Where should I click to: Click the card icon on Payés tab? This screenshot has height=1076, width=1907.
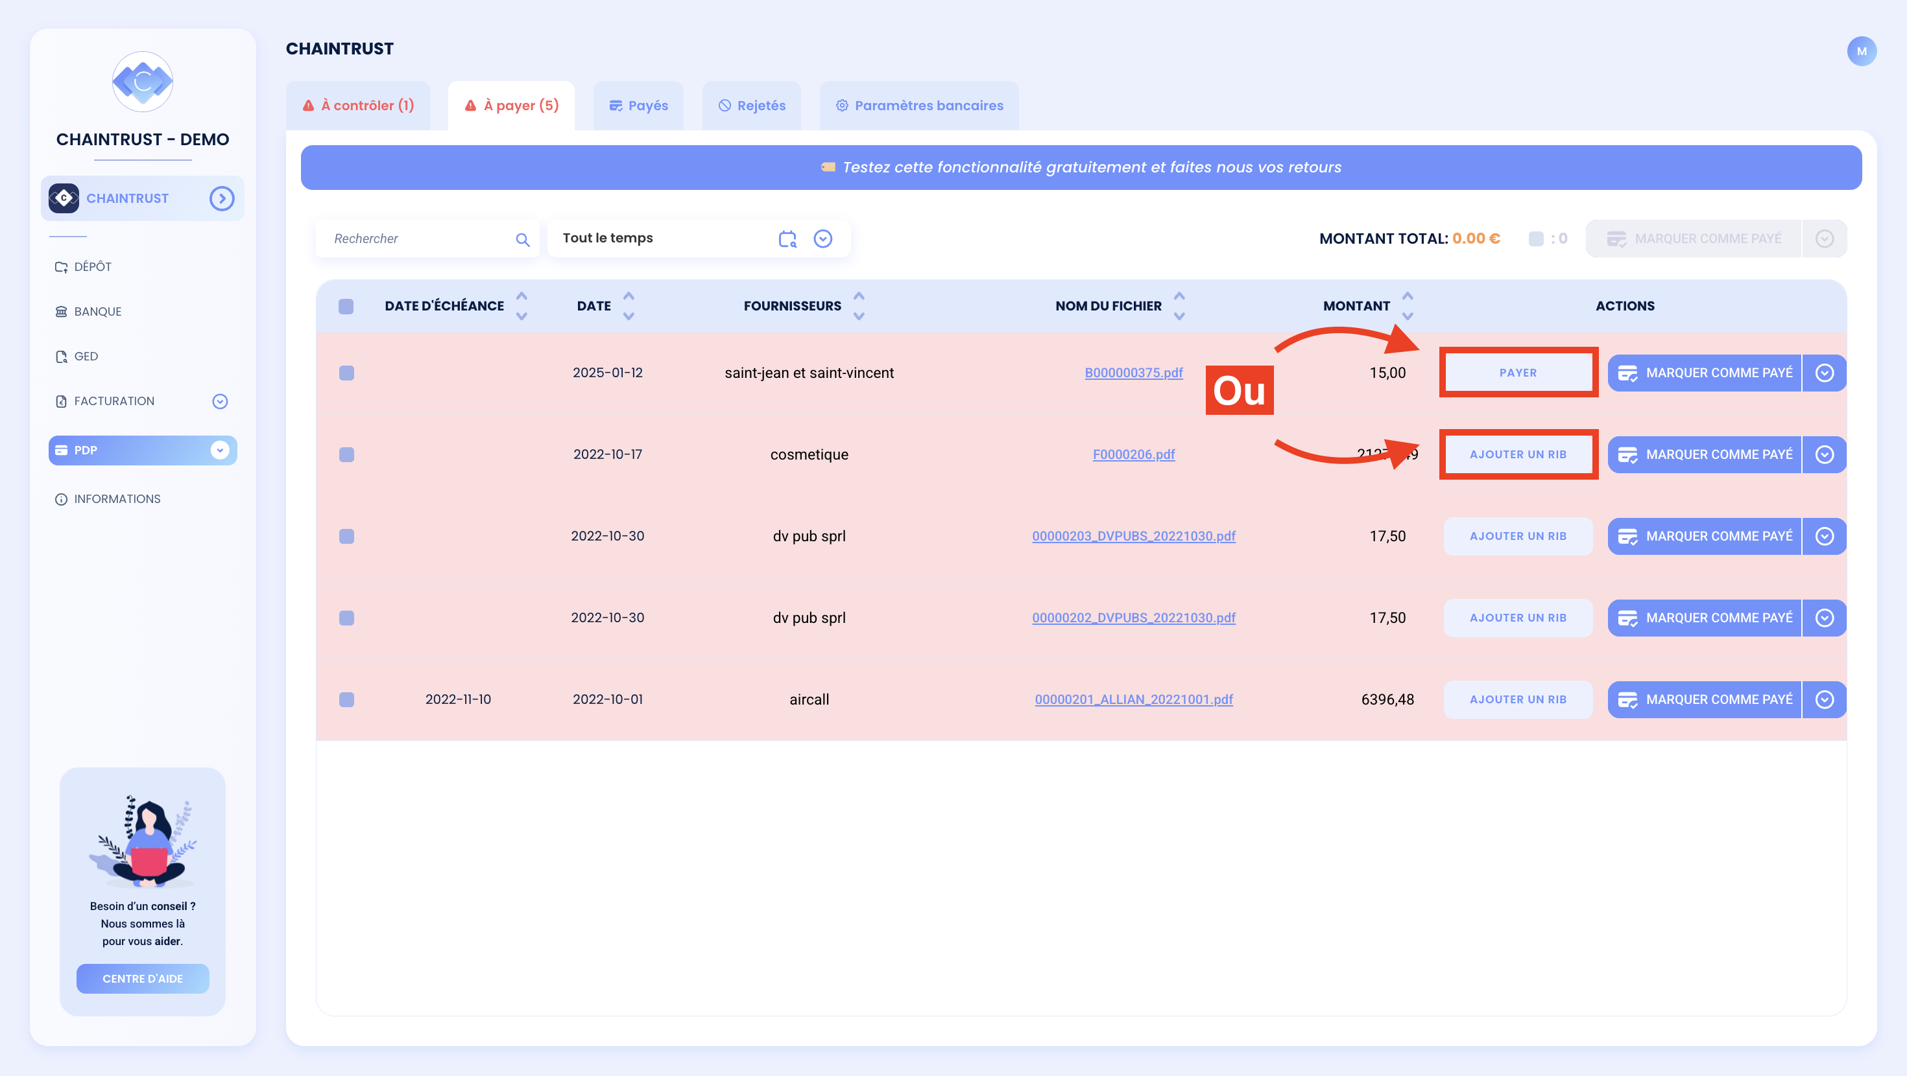(x=615, y=106)
